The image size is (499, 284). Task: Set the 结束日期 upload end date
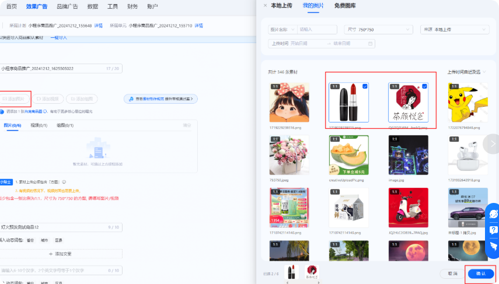(x=342, y=44)
